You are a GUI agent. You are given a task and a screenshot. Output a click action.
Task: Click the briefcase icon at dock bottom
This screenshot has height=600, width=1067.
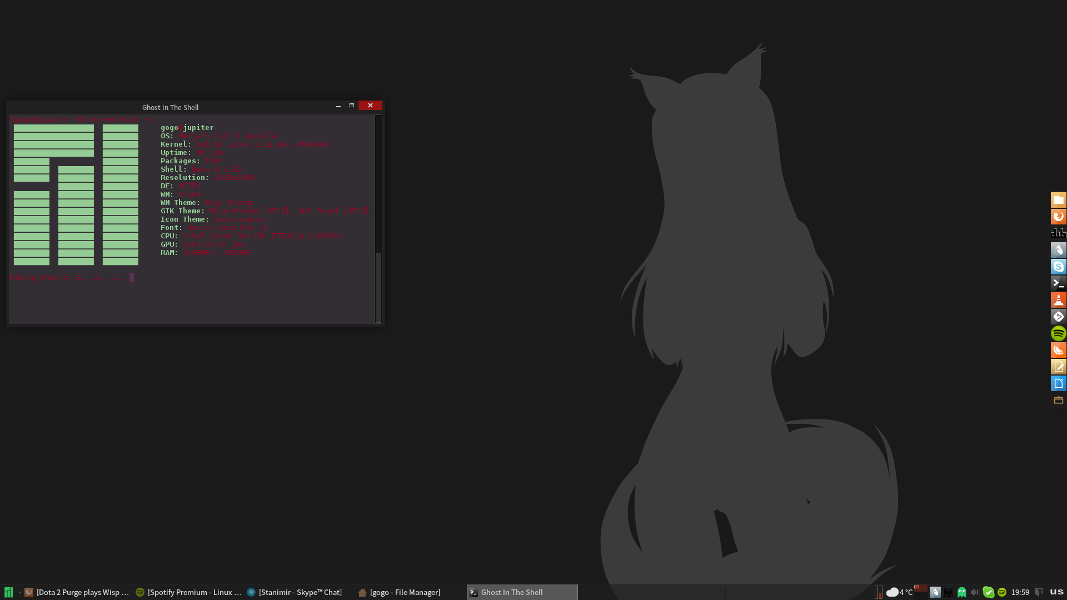(1058, 400)
